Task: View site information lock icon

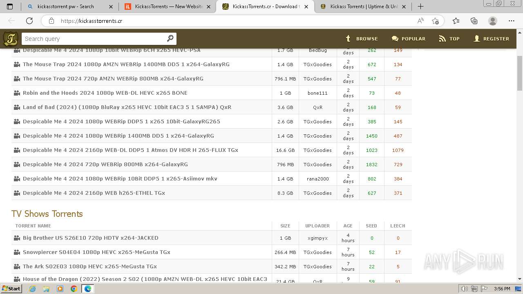Action: (51, 21)
